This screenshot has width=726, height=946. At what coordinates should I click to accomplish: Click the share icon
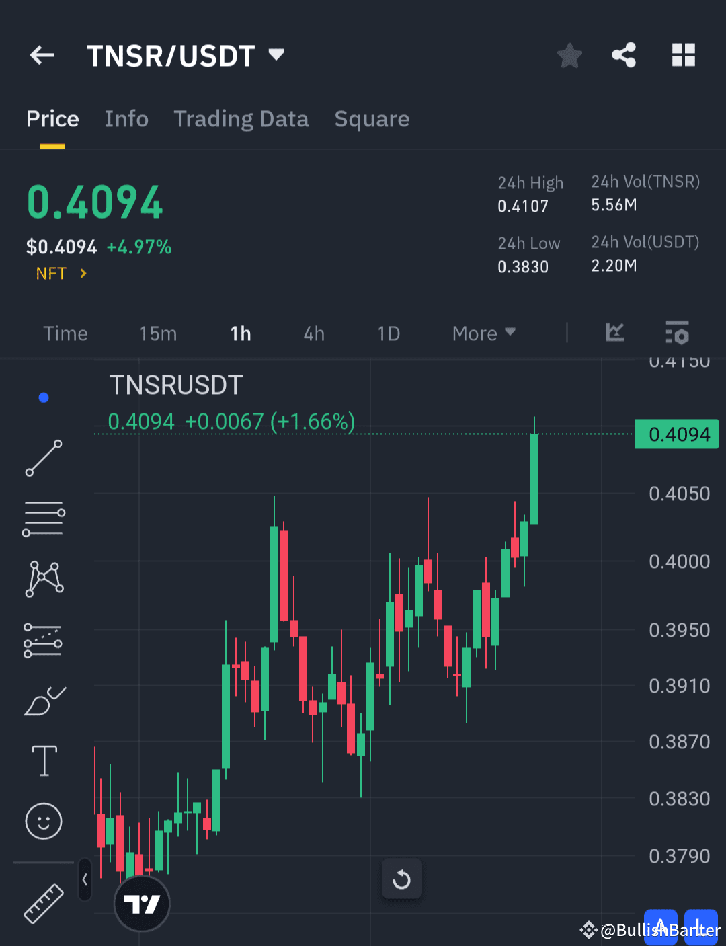[x=623, y=55]
